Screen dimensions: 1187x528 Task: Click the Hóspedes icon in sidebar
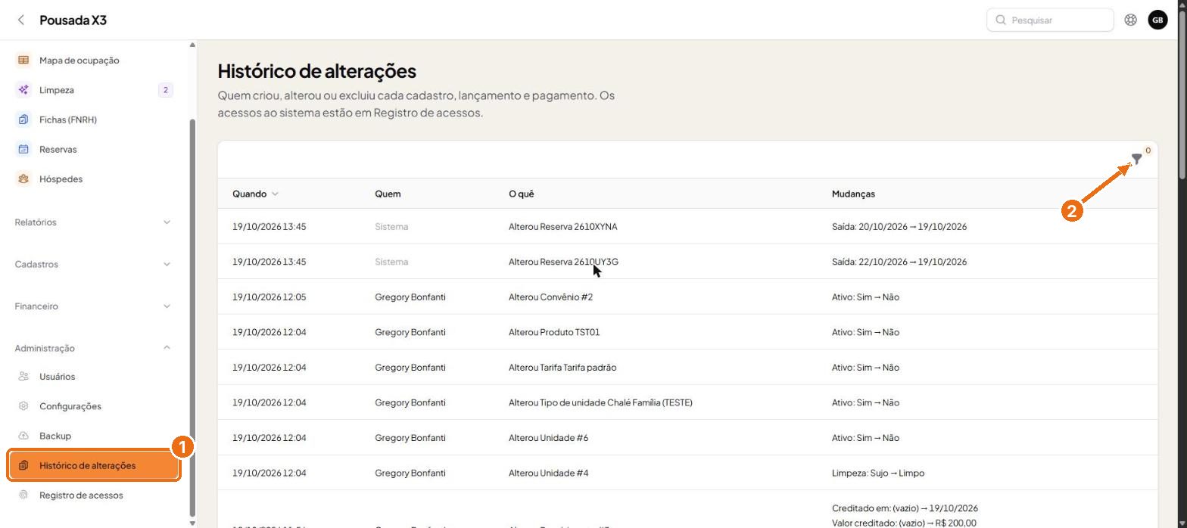coord(23,179)
